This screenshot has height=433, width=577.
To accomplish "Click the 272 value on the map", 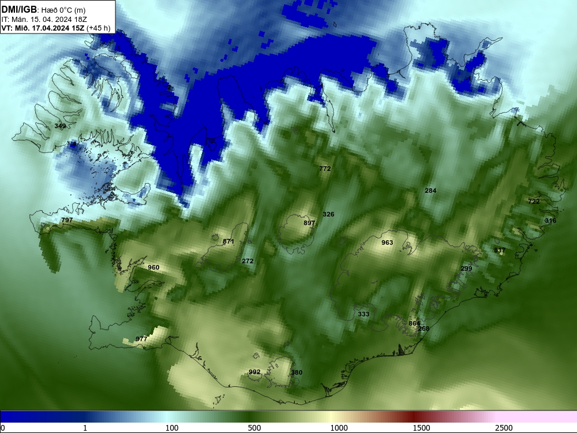I will coord(248,261).
